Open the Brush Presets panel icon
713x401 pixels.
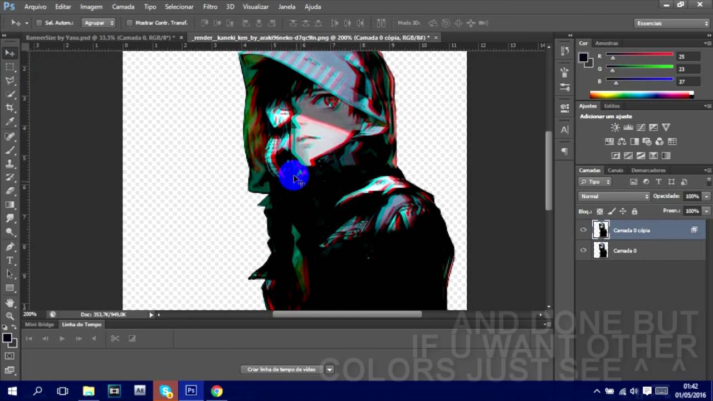[564, 87]
